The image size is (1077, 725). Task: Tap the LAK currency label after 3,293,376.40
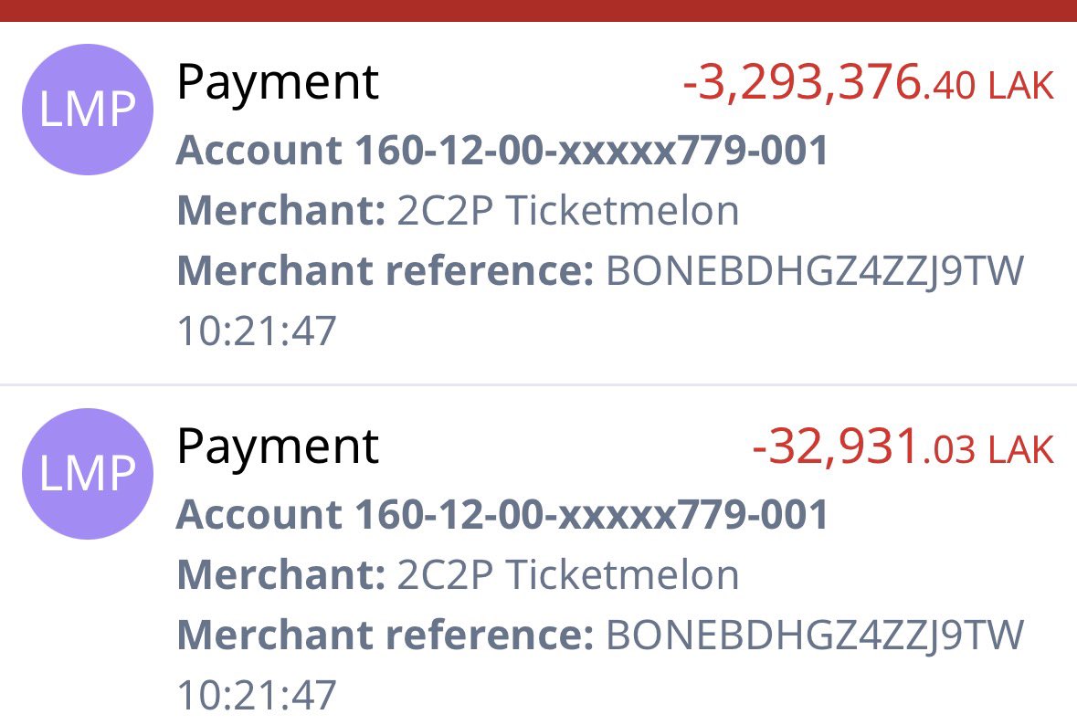(x=1020, y=86)
